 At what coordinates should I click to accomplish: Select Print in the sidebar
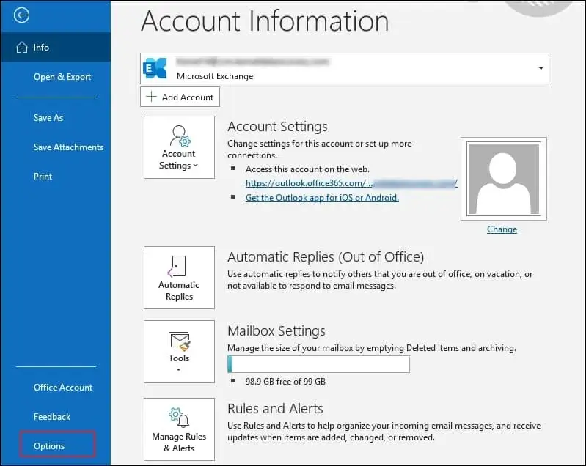[x=43, y=177]
